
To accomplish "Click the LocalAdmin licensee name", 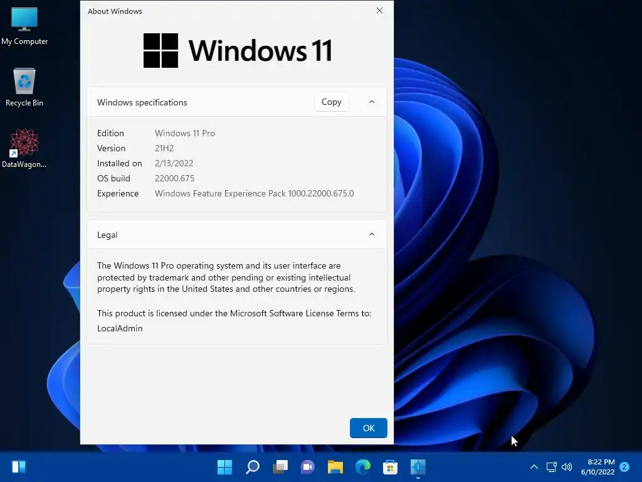I will point(120,328).
